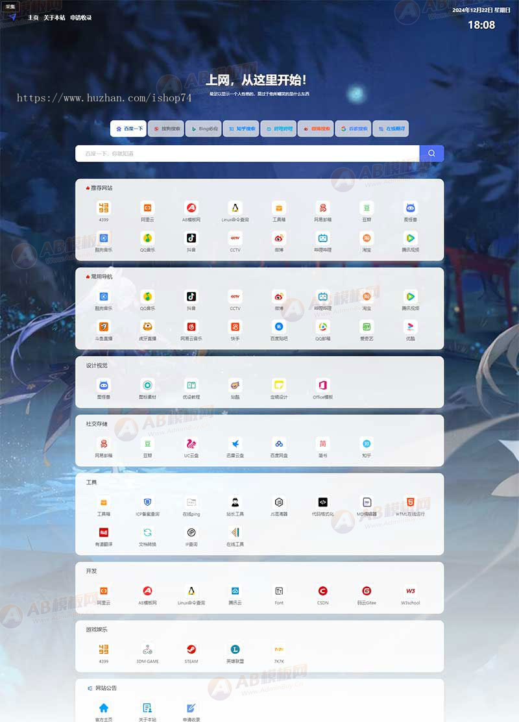This screenshot has height=722, width=519.
Task: Open the 定稿设计 icon
Action: [279, 385]
